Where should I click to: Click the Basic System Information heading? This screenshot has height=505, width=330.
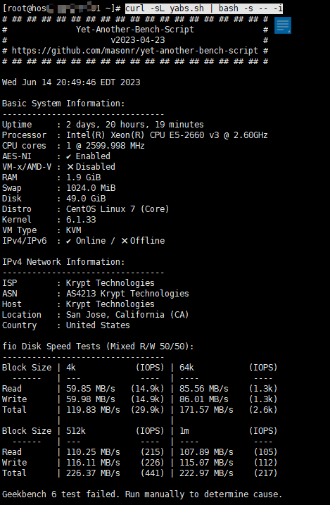pyautogui.click(x=63, y=104)
